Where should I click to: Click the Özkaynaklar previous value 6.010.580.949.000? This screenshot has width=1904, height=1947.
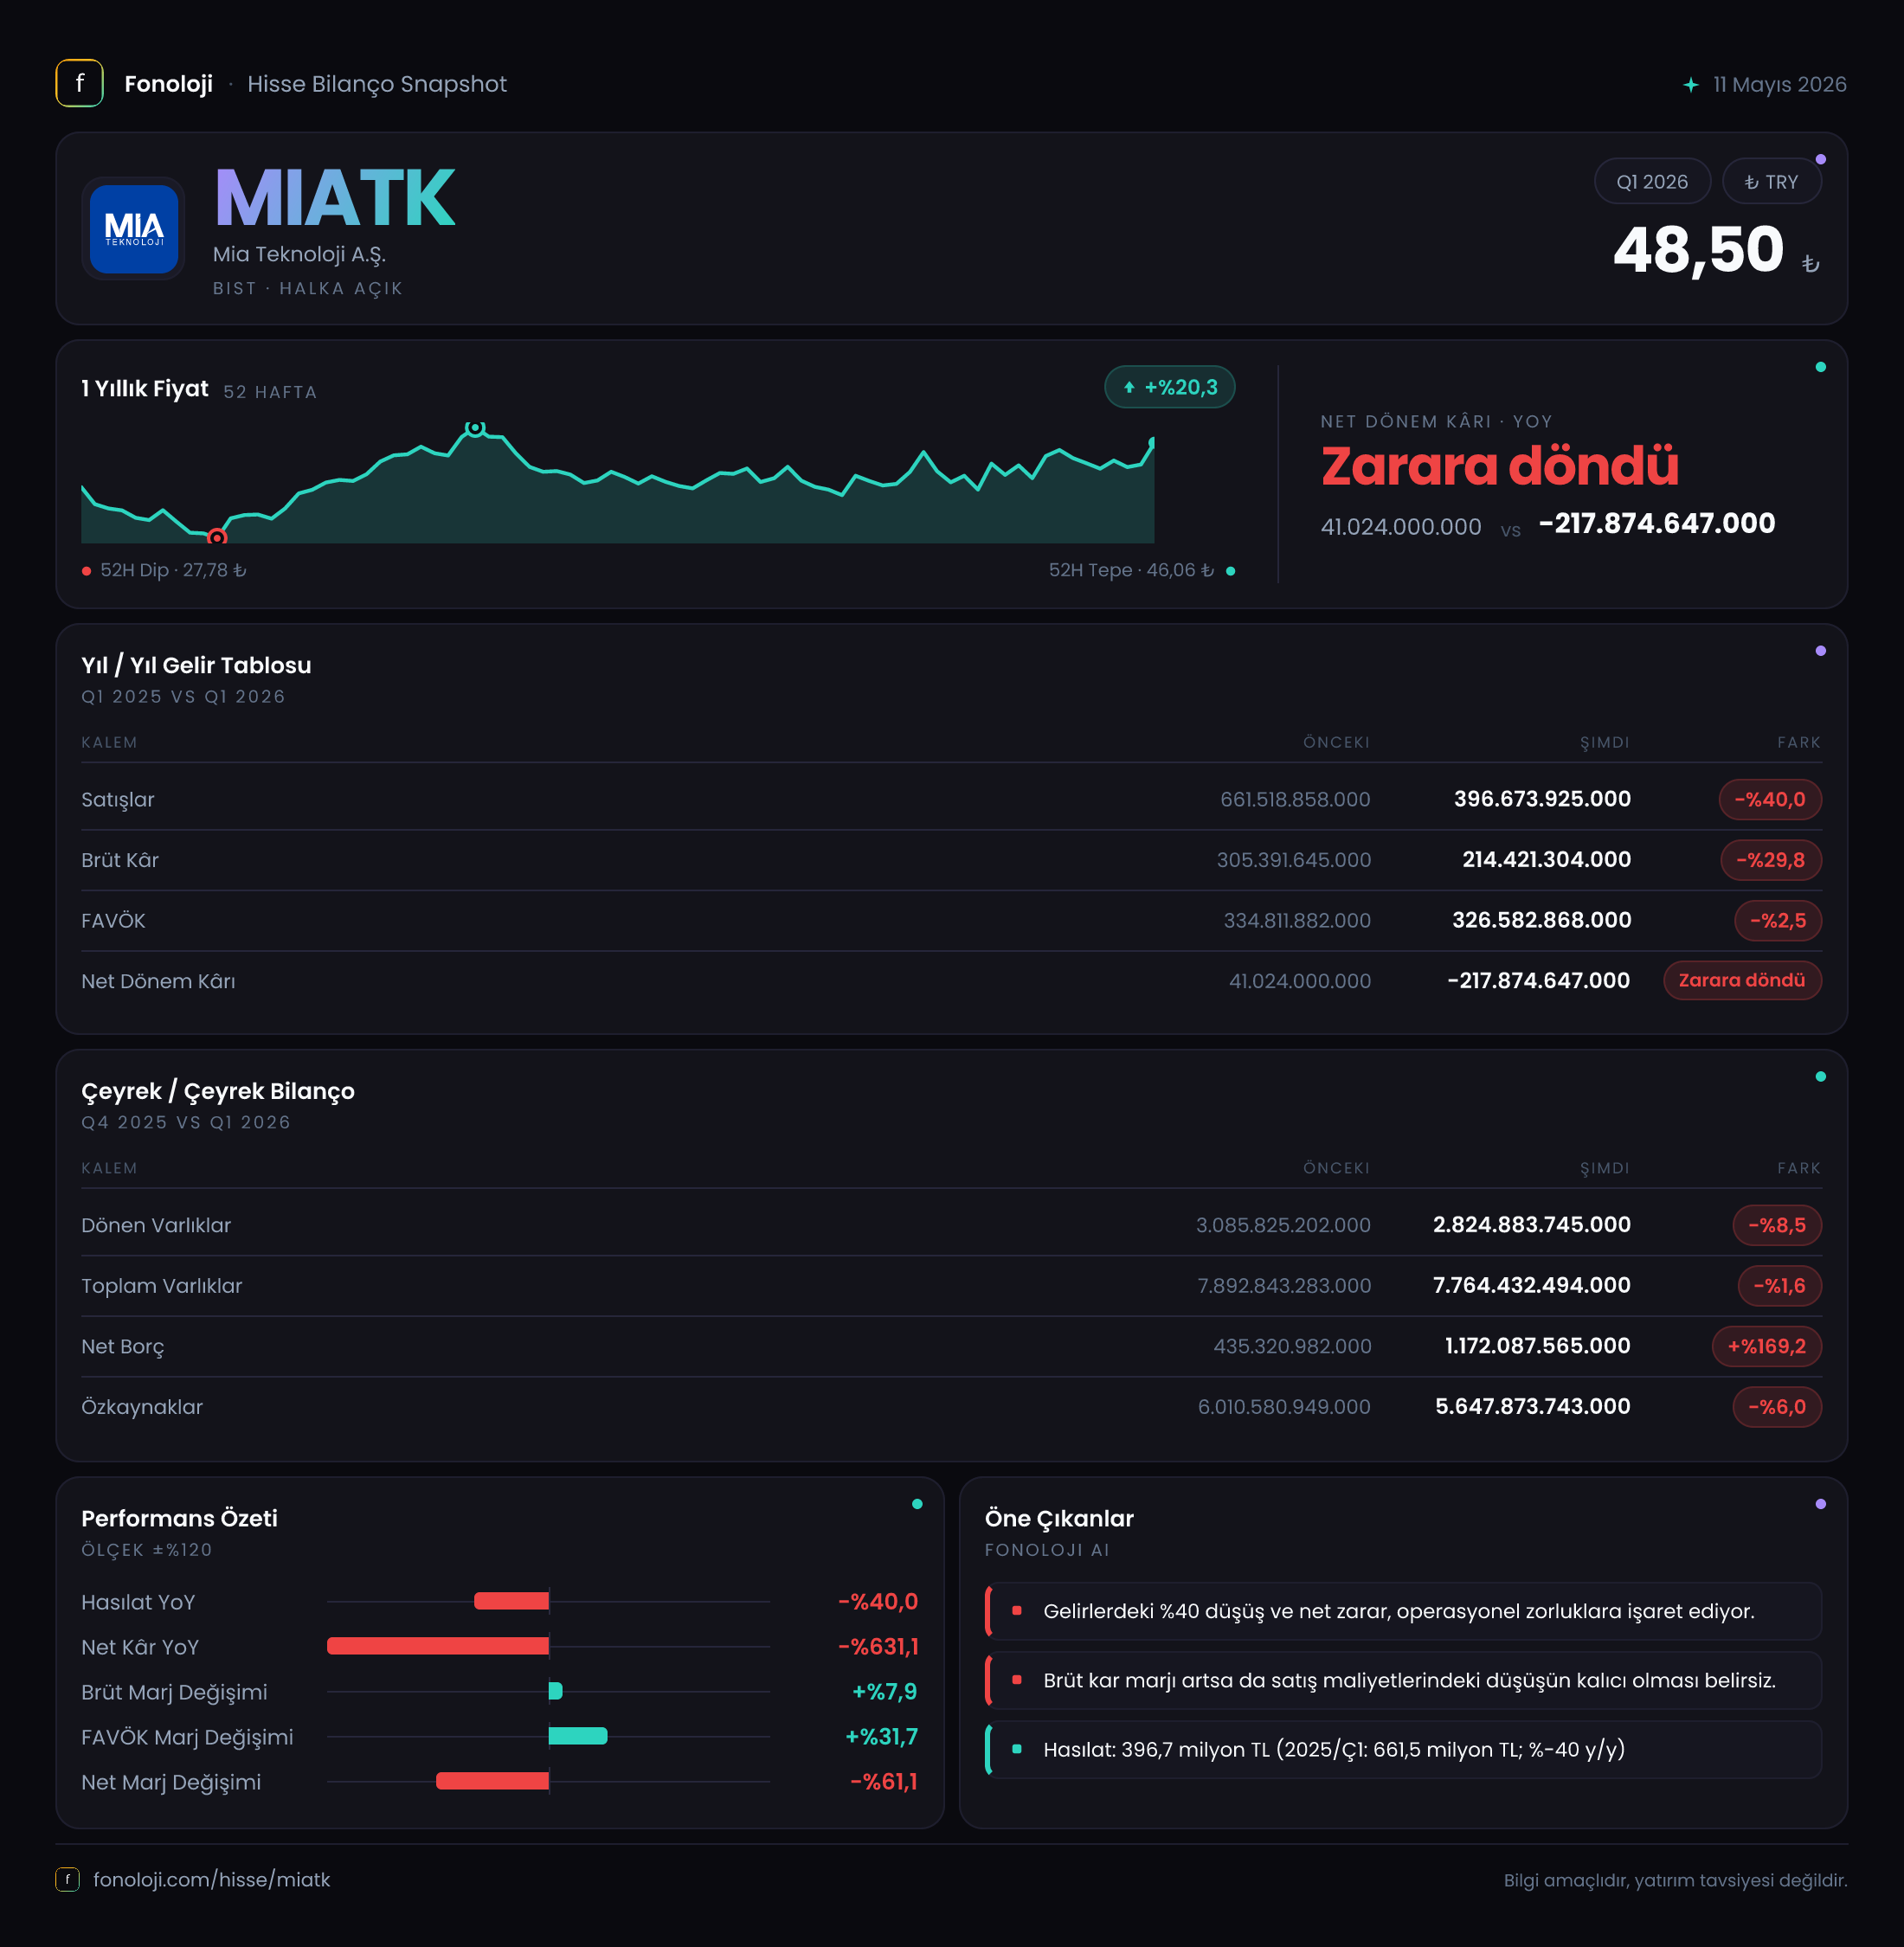[x=1284, y=1408]
